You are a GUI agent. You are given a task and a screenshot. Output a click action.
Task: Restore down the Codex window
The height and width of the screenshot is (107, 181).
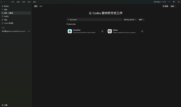point(174,2)
